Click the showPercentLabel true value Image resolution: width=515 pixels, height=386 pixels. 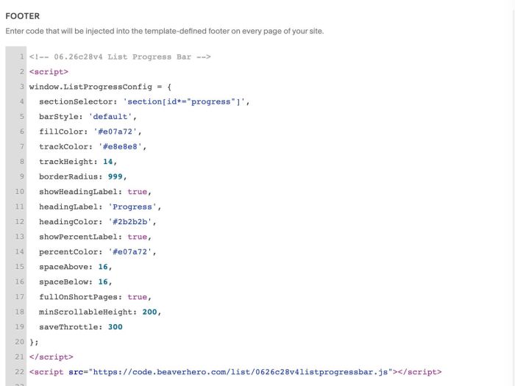[x=138, y=237]
